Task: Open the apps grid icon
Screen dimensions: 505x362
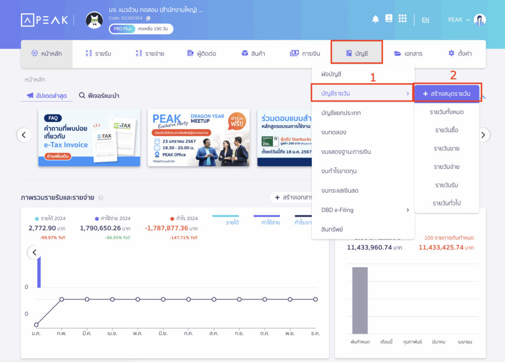Action: click(402, 19)
